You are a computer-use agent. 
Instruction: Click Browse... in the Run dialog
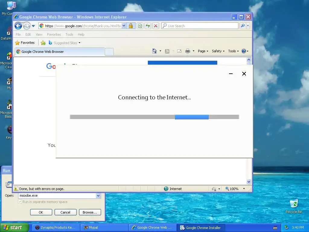pyautogui.click(x=90, y=212)
